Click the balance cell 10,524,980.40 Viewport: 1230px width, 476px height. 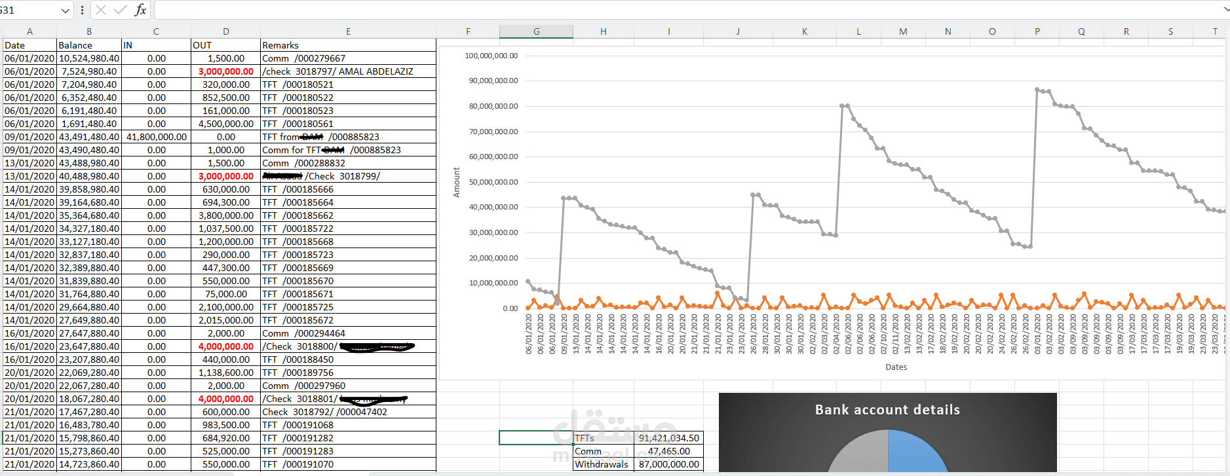[x=89, y=58]
